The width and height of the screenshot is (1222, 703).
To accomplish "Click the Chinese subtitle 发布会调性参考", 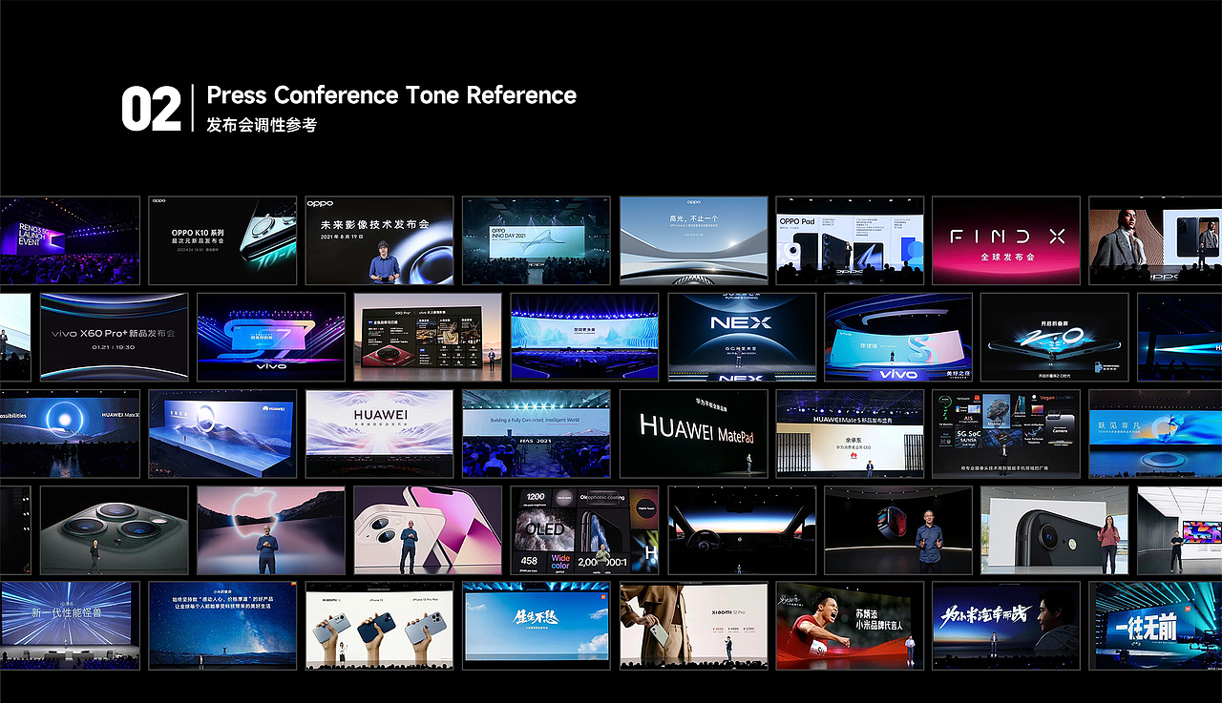I will [262, 125].
